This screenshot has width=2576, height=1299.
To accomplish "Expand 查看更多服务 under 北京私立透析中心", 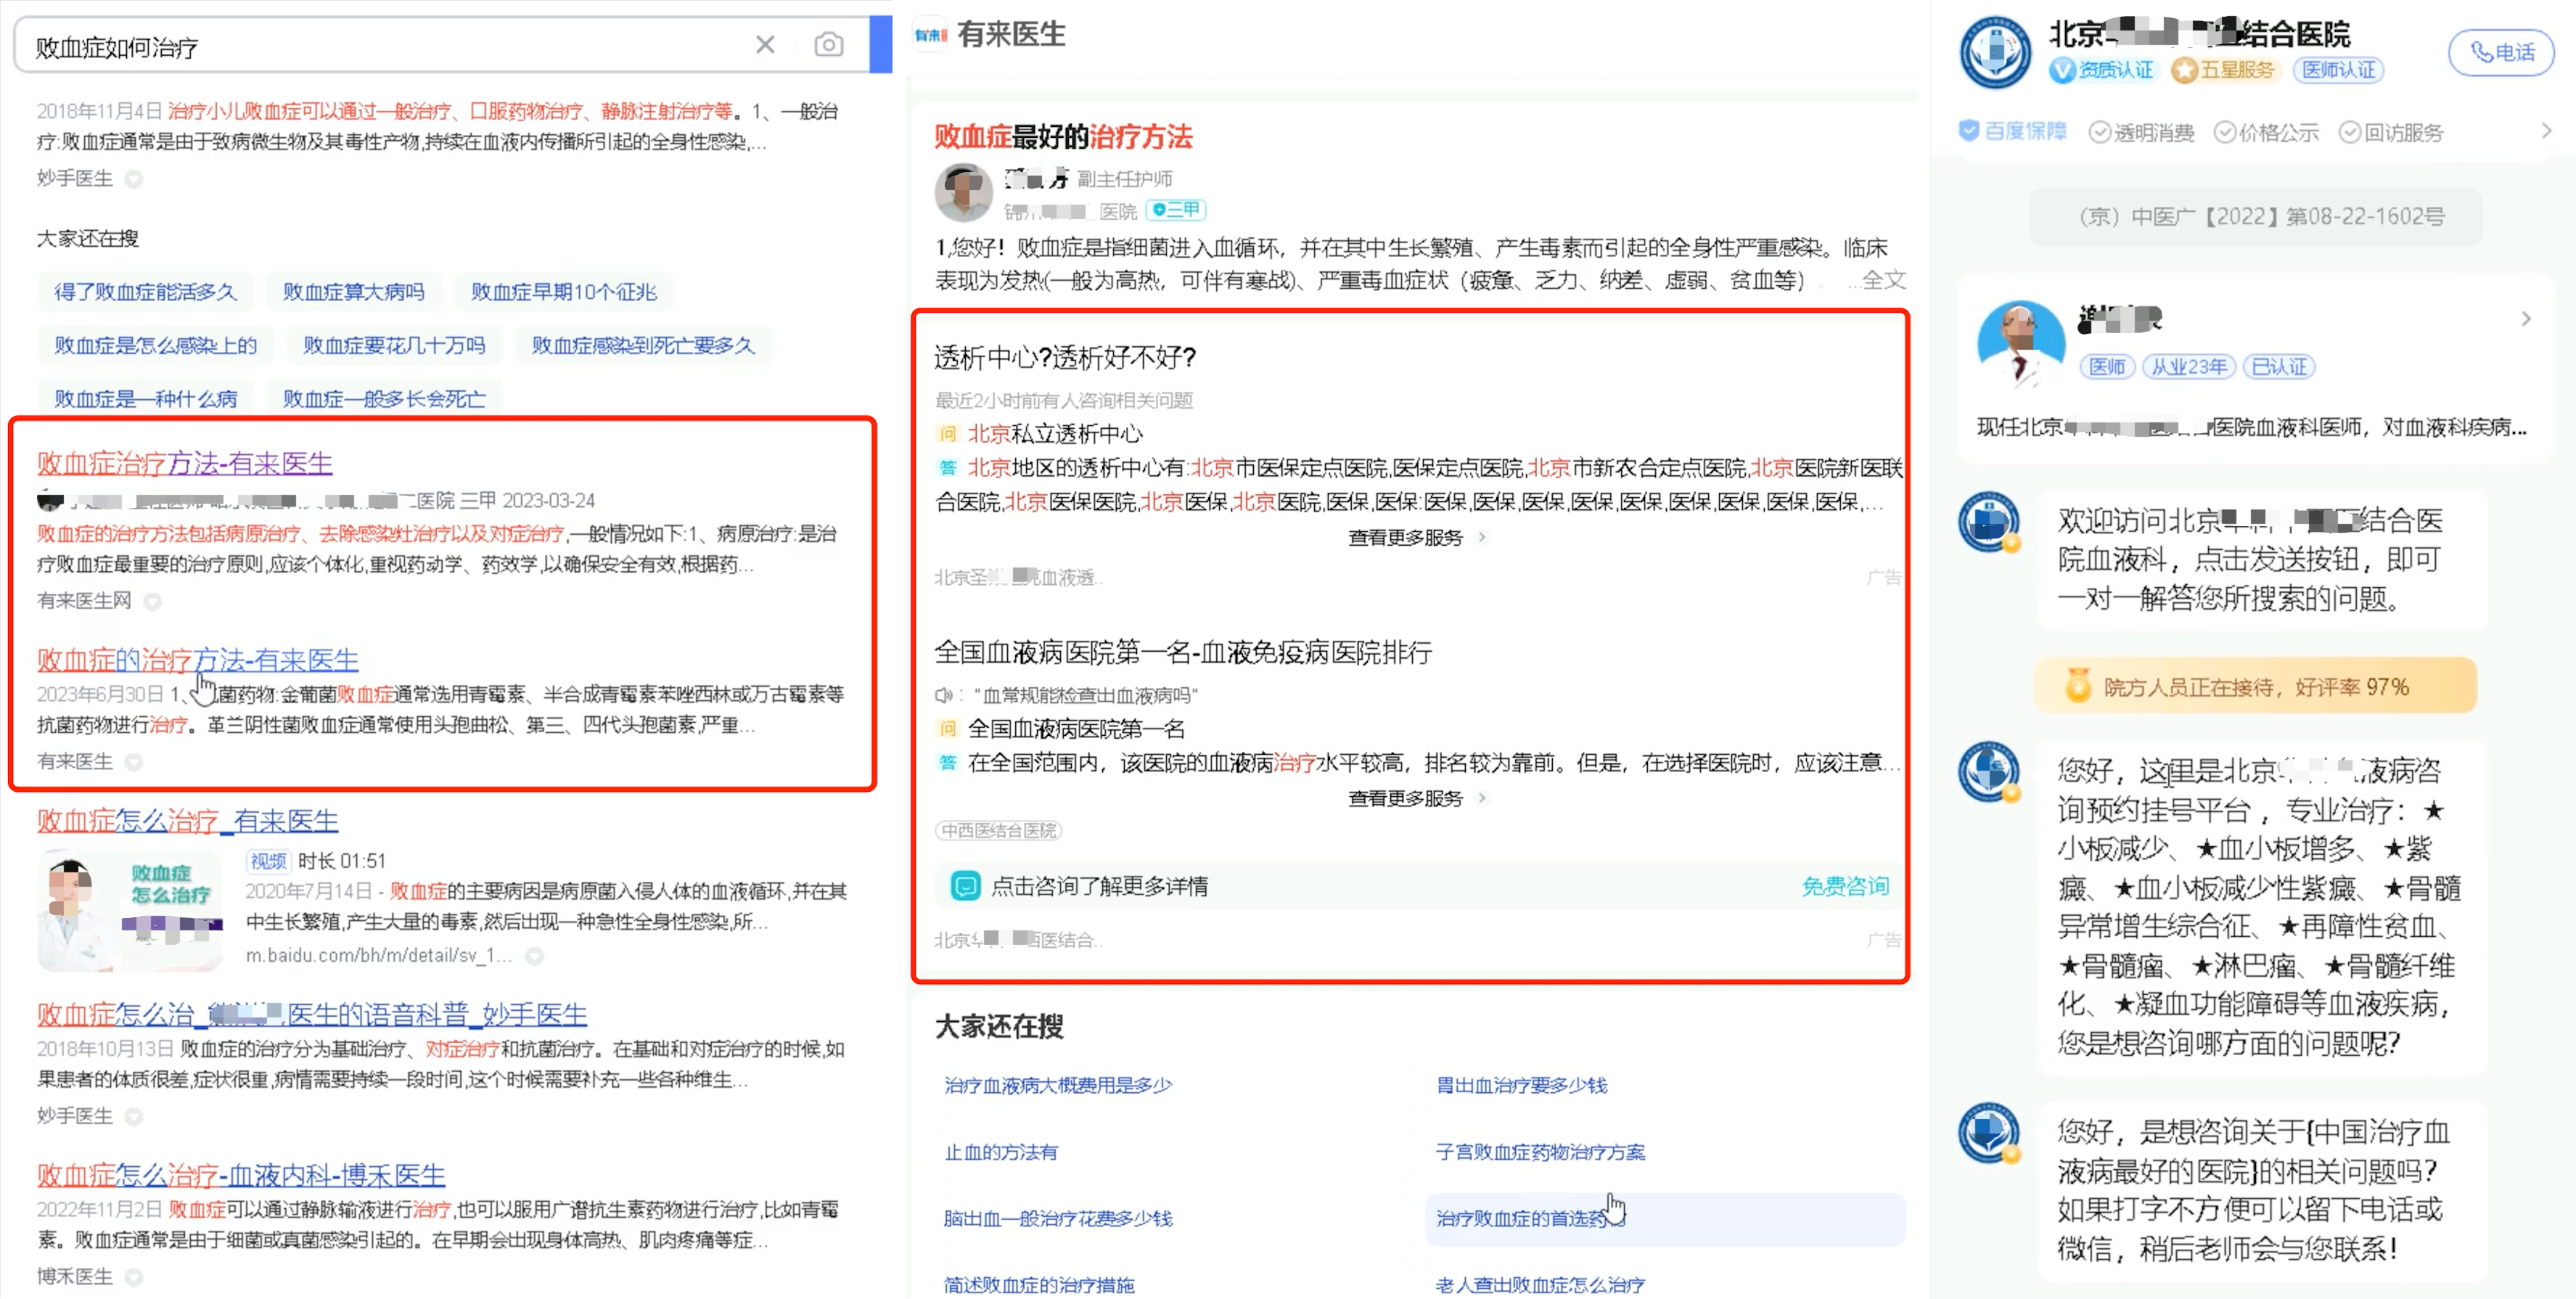I will click(1417, 538).
